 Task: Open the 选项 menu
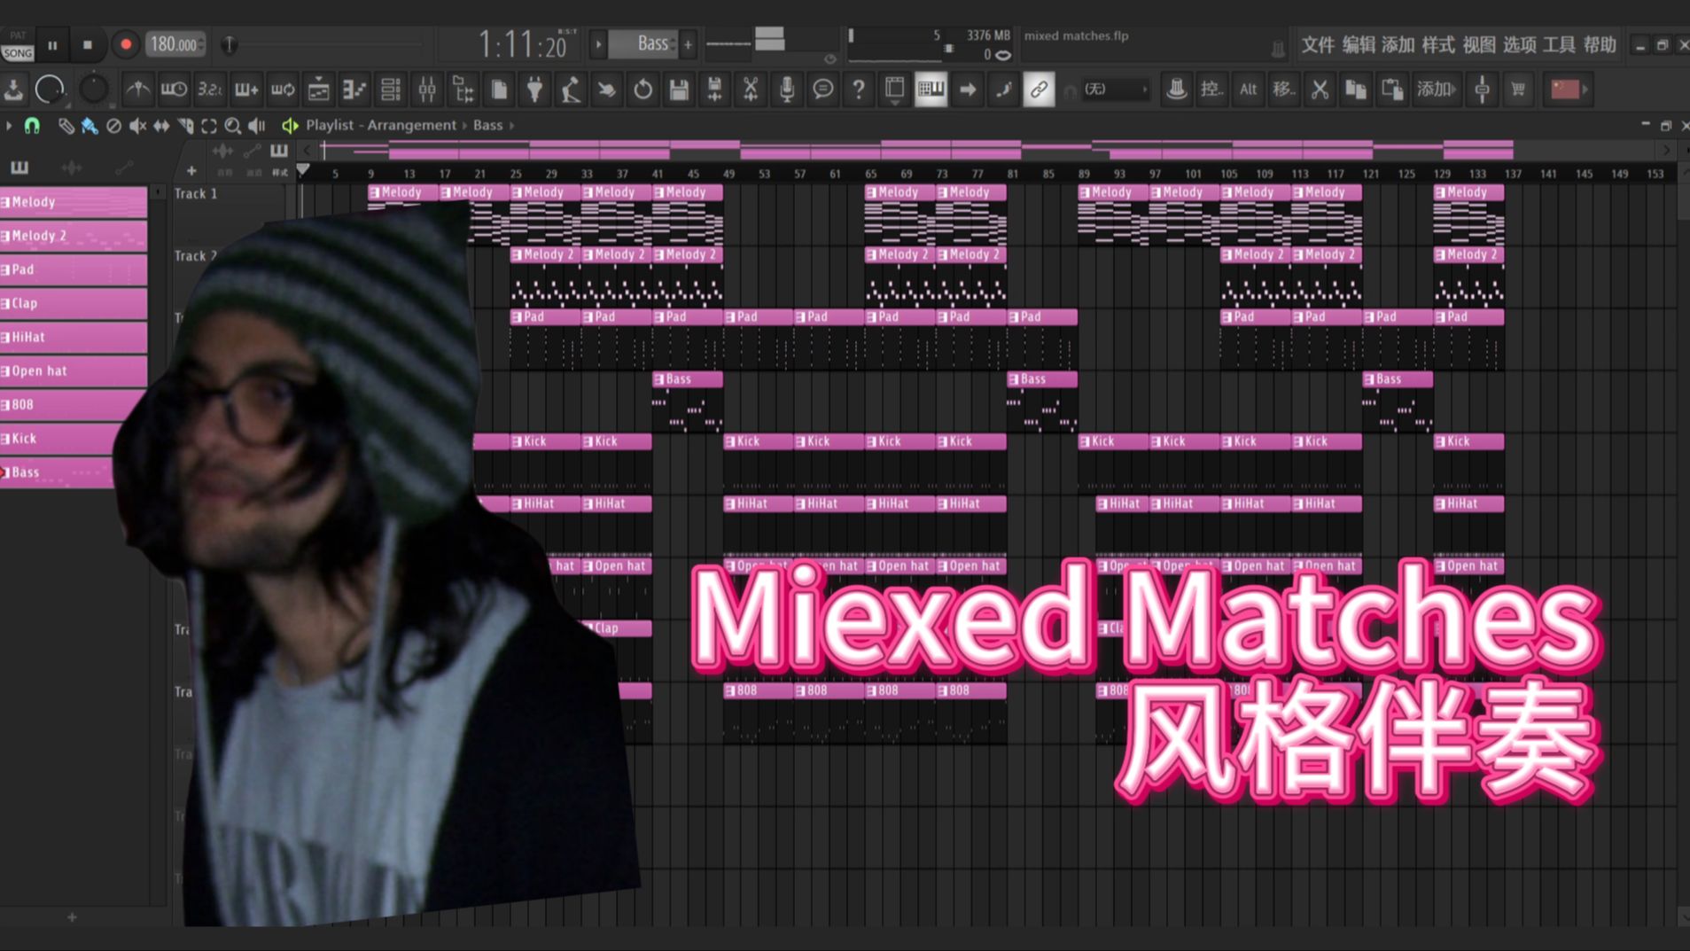[x=1519, y=44]
